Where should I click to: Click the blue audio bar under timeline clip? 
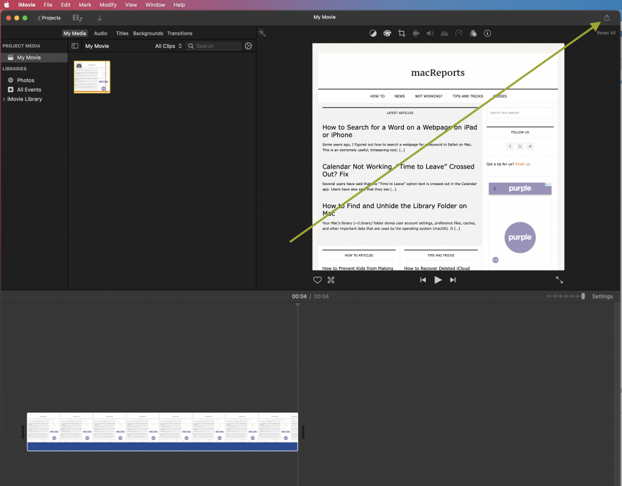(163, 447)
